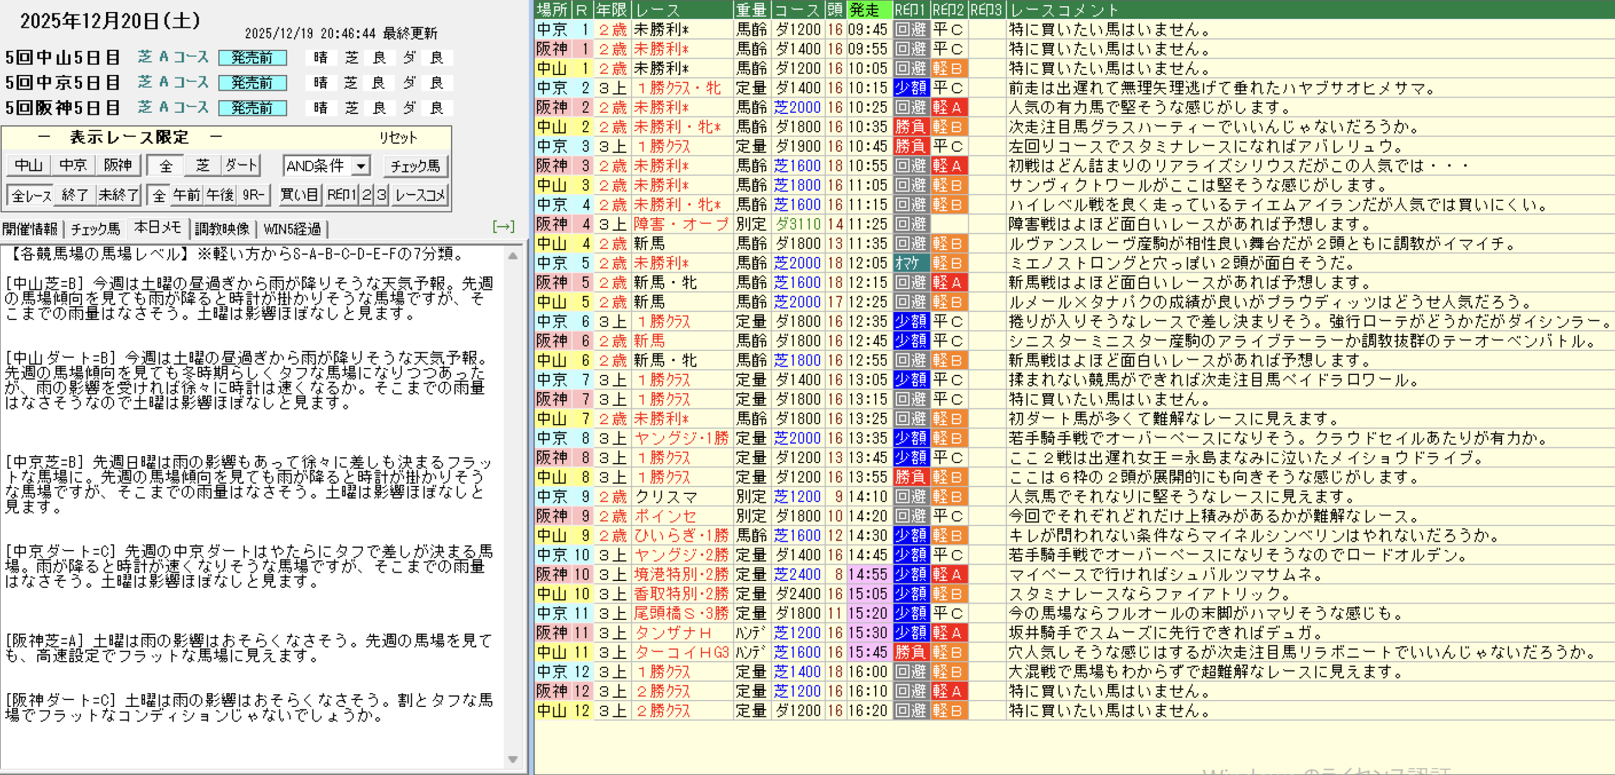
Task: Click the 勝負 badge in 中山 11R row
Action: [910, 652]
